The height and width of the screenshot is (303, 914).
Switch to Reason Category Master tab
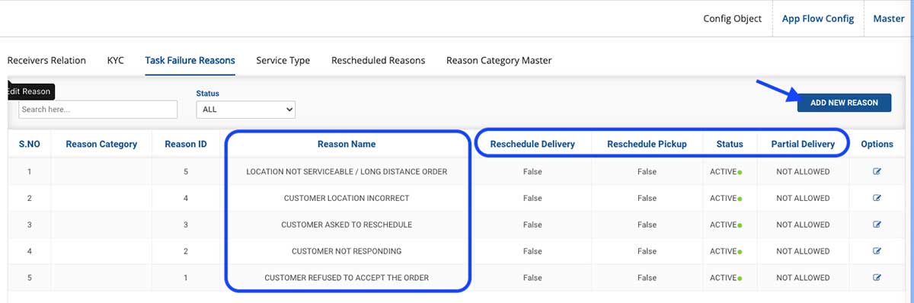point(499,60)
